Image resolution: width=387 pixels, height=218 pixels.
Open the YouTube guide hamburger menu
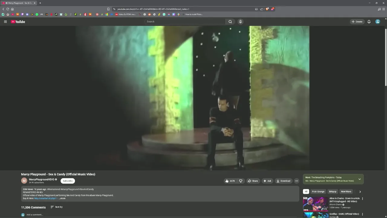click(x=5, y=21)
